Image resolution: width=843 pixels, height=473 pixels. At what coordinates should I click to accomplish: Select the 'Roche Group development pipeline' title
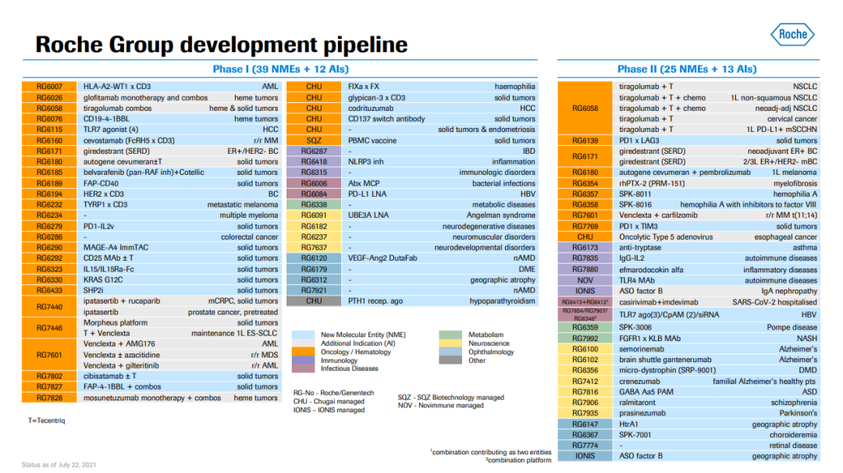point(222,44)
